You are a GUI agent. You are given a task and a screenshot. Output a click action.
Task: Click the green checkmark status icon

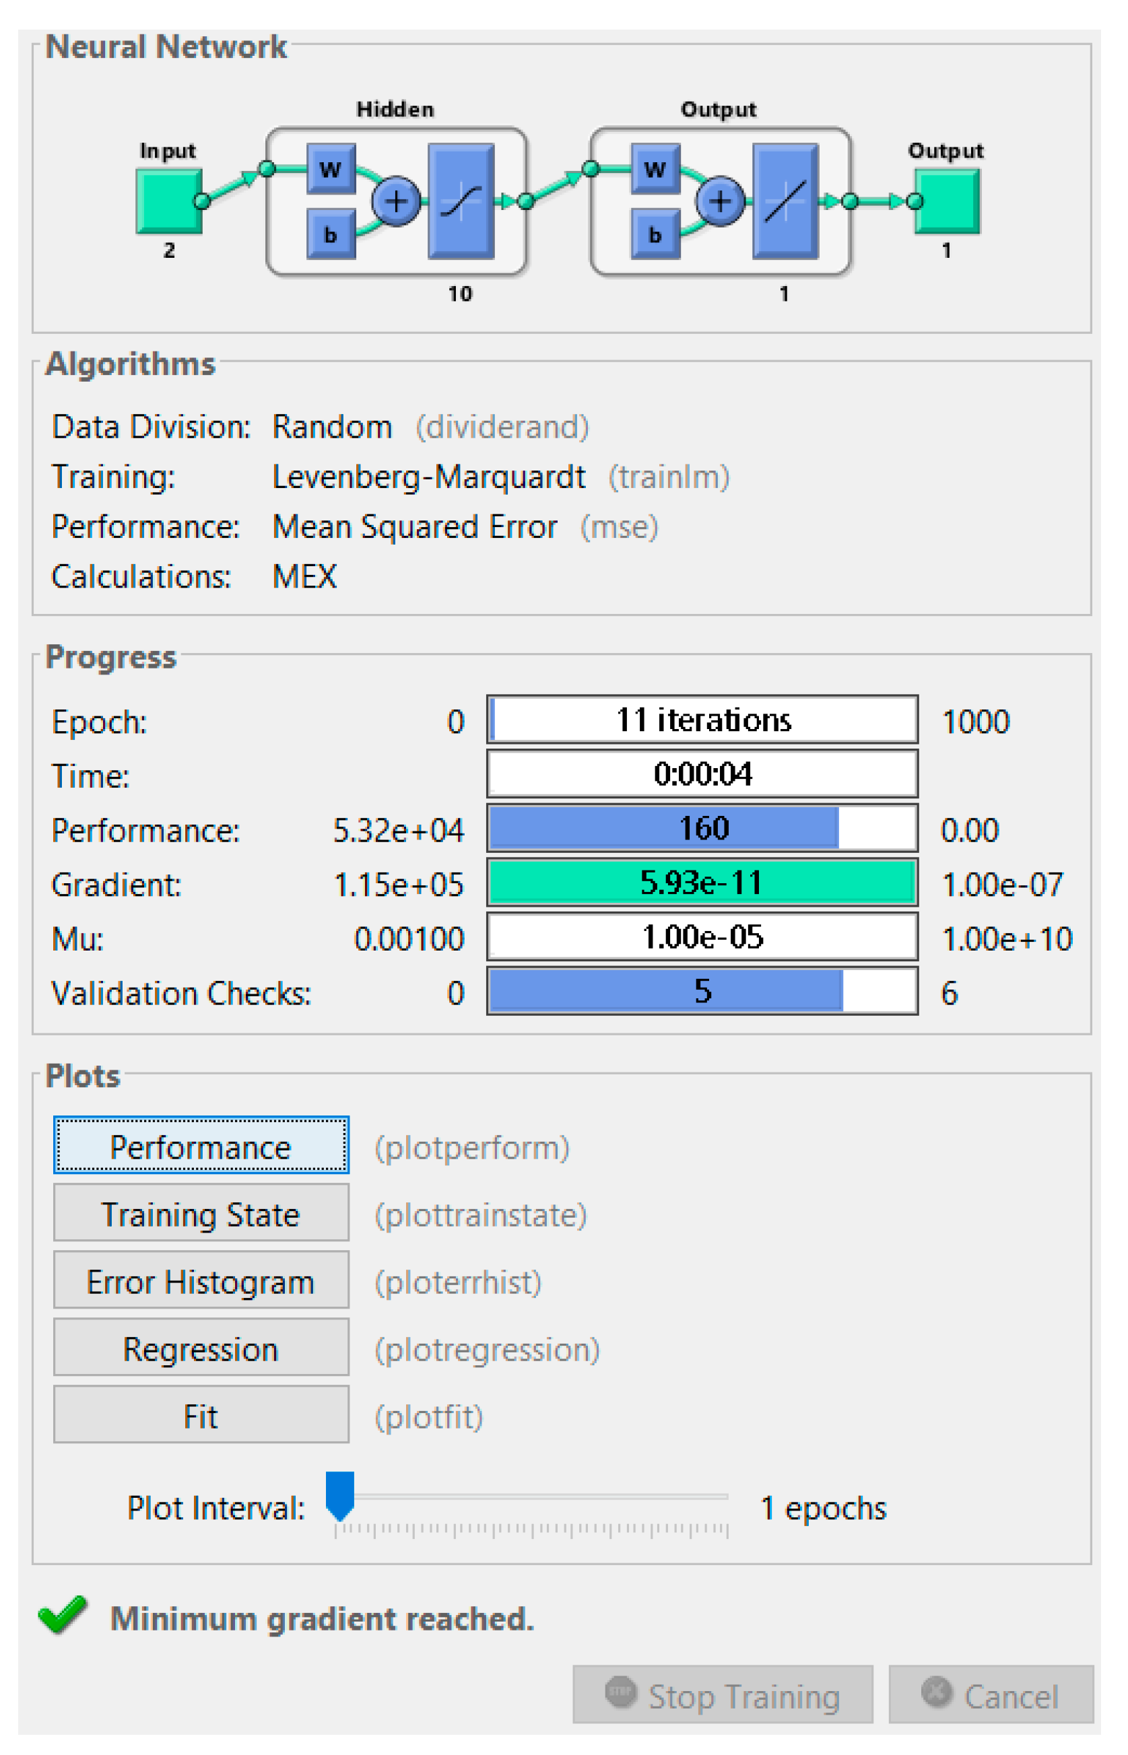coord(63,1614)
